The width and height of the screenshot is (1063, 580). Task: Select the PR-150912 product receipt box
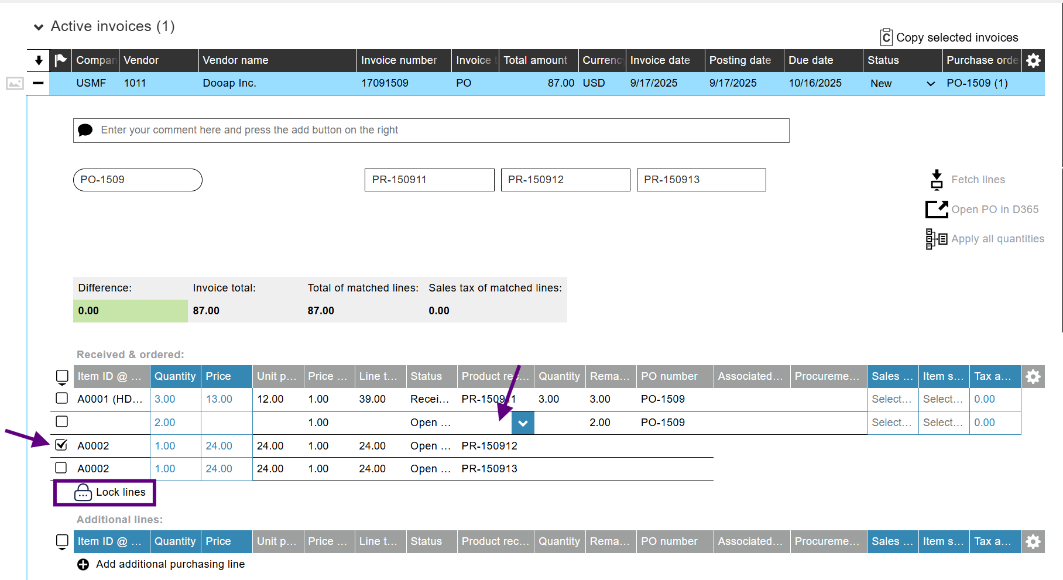click(565, 180)
